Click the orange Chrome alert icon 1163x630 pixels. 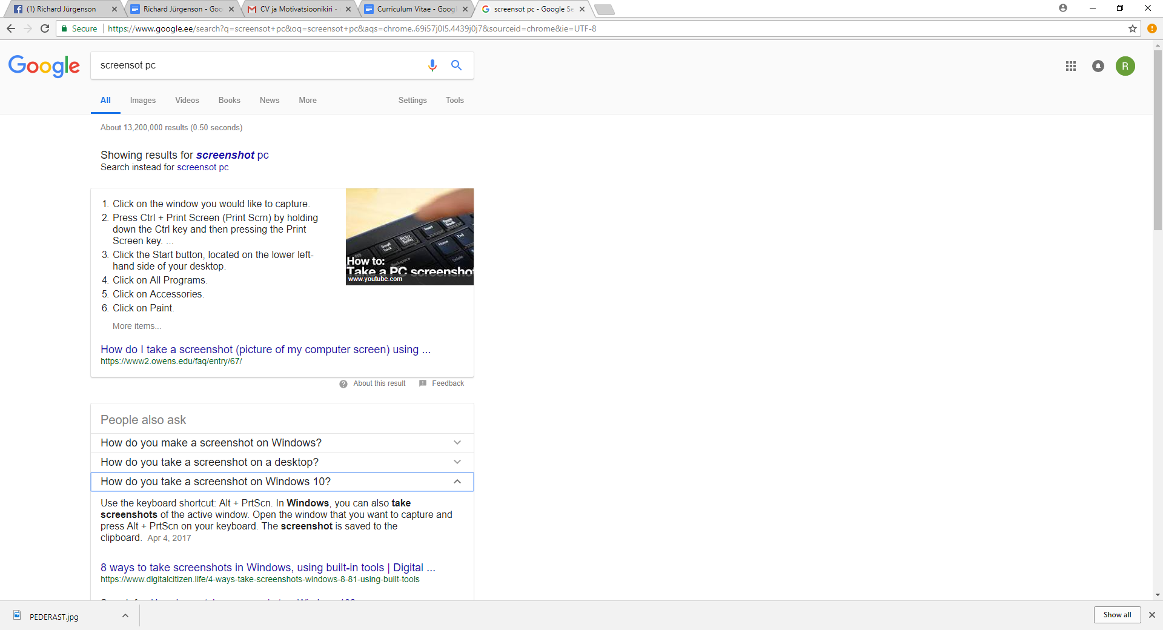1152,28
